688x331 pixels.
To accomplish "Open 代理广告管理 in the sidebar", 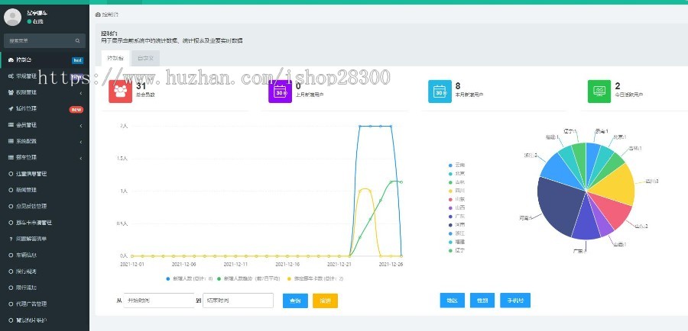I will pos(45,304).
